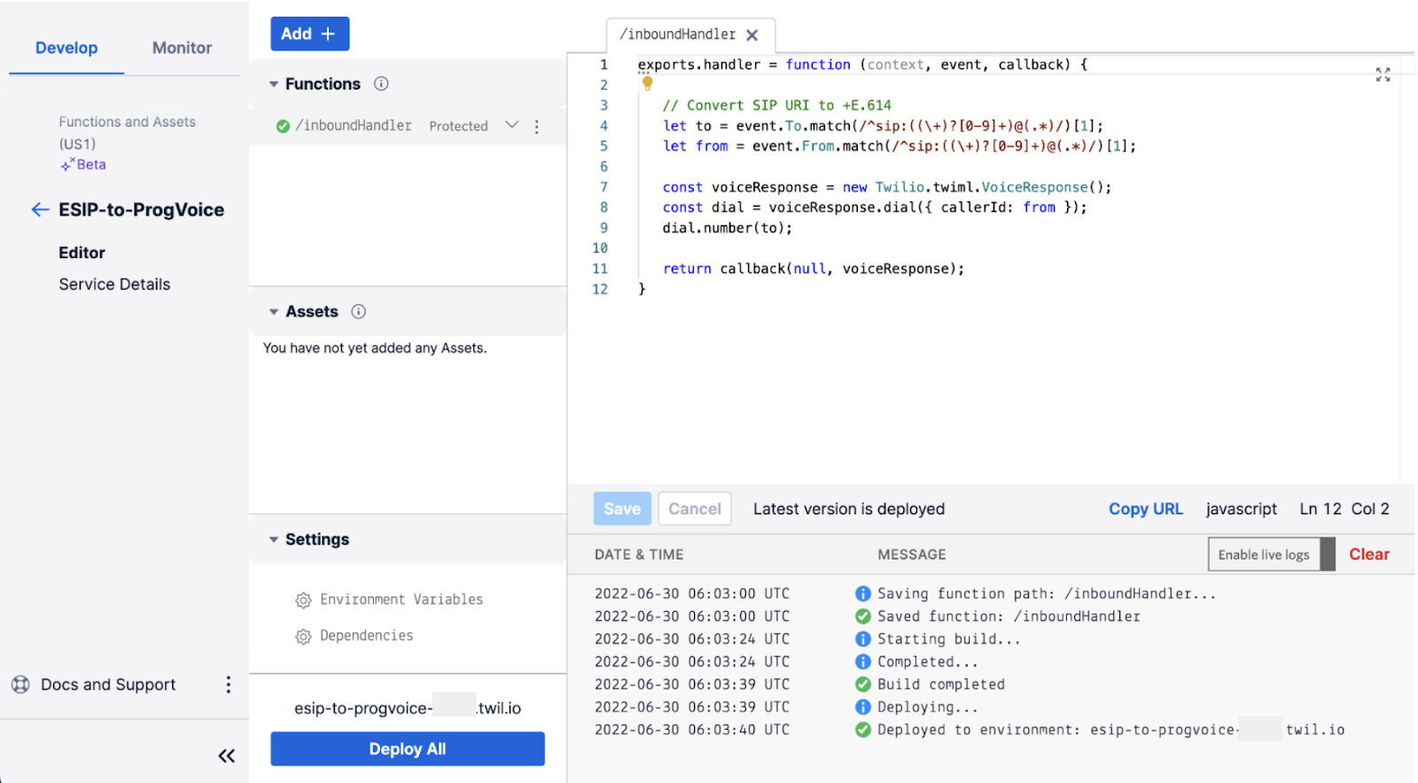Click back arrow next to ESIP-to-ProgVoice
1418x783 pixels.
(x=40, y=209)
